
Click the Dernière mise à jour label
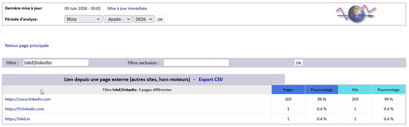point(24,8)
